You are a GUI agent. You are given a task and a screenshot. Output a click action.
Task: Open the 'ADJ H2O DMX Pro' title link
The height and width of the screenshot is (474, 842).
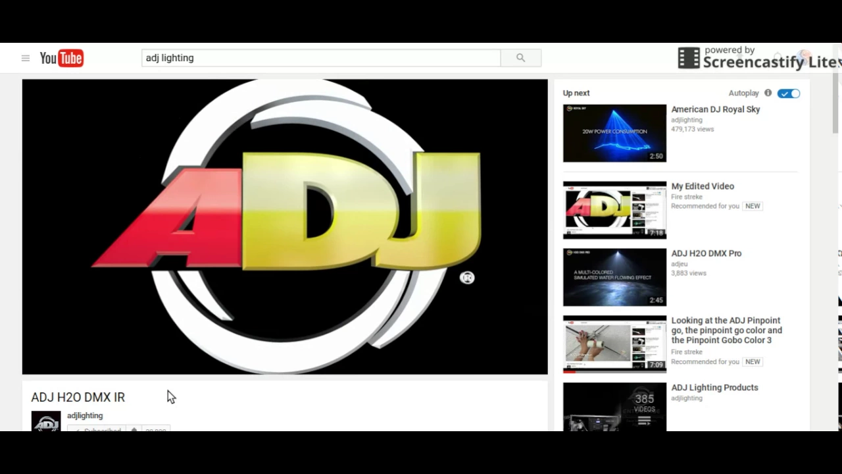[x=706, y=253]
